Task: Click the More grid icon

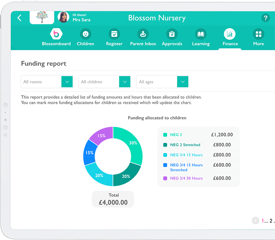Action: (x=258, y=34)
